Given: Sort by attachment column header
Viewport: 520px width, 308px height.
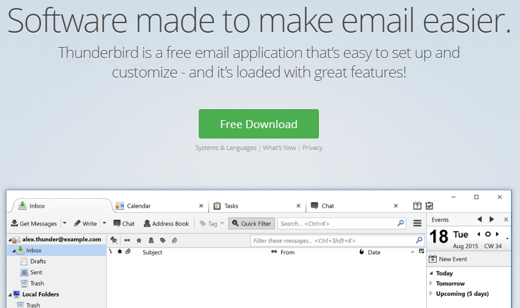Looking at the screenshot, I should (x=128, y=252).
